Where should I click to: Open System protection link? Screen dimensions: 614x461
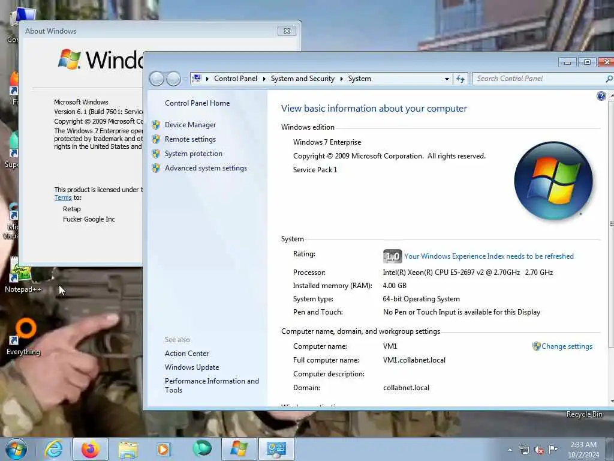pos(194,154)
